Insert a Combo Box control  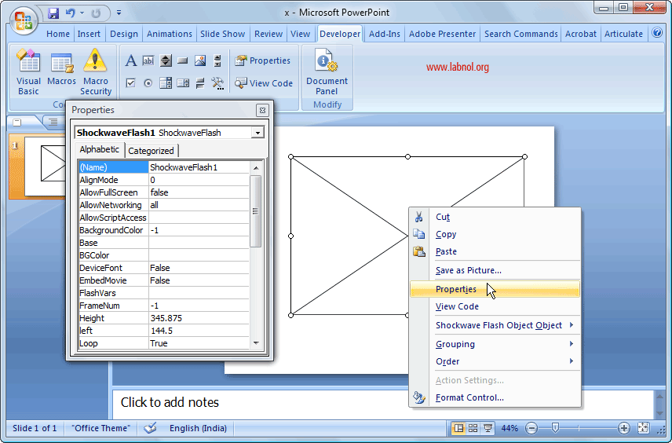[x=183, y=82]
